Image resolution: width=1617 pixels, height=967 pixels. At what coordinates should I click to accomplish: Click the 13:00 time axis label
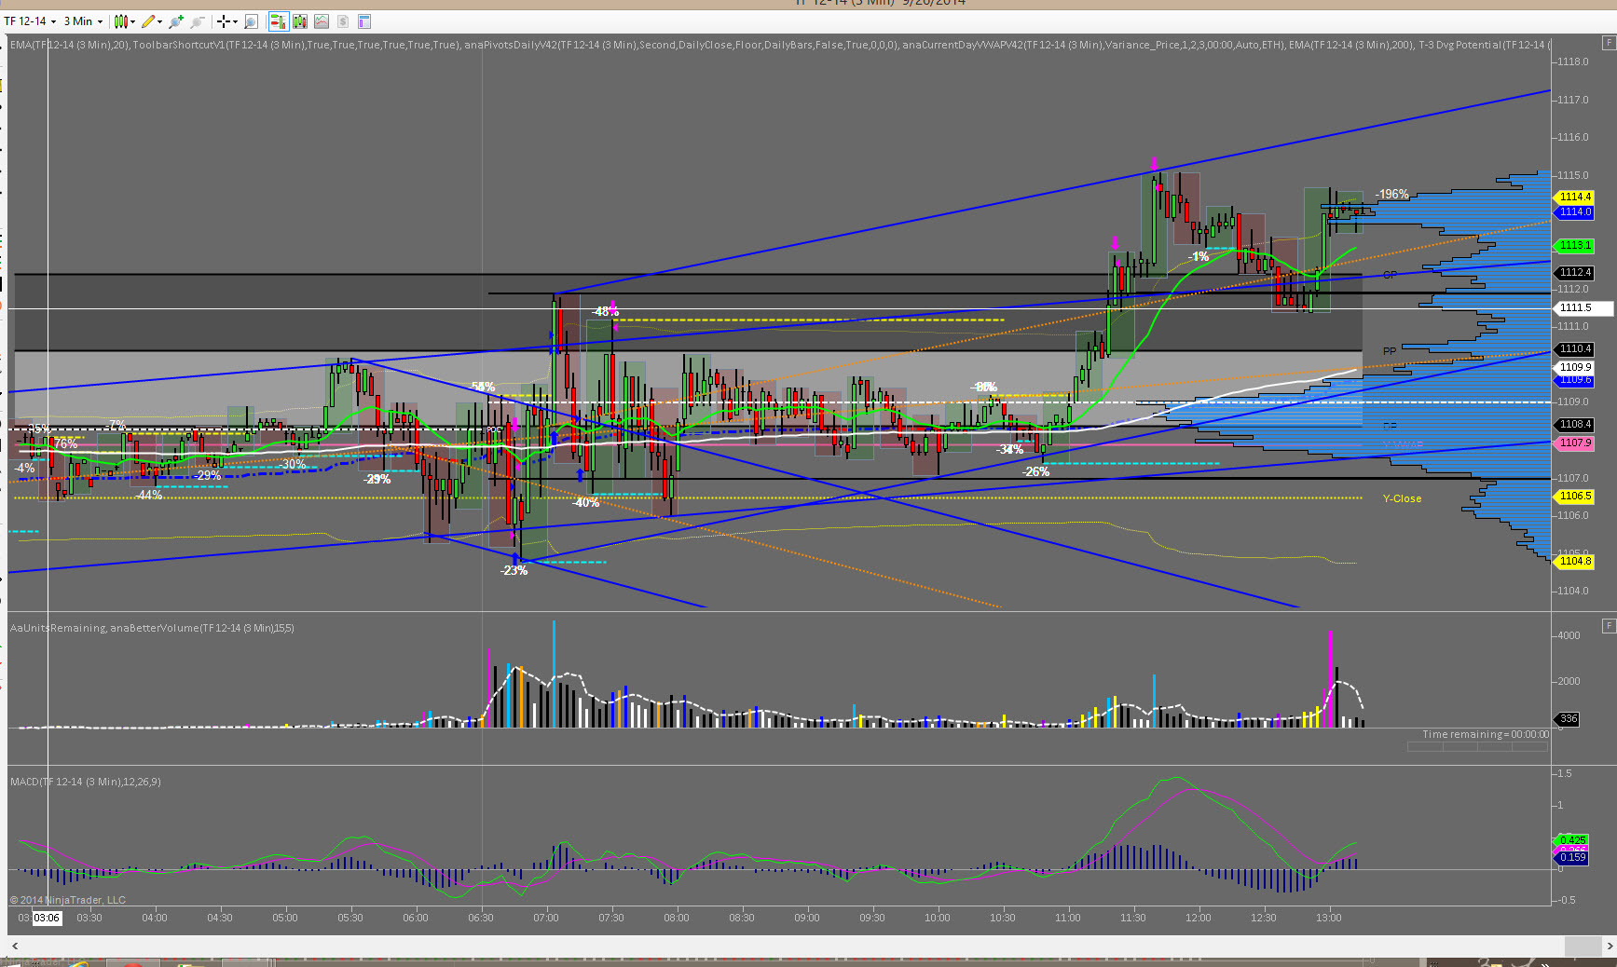coord(1329,918)
